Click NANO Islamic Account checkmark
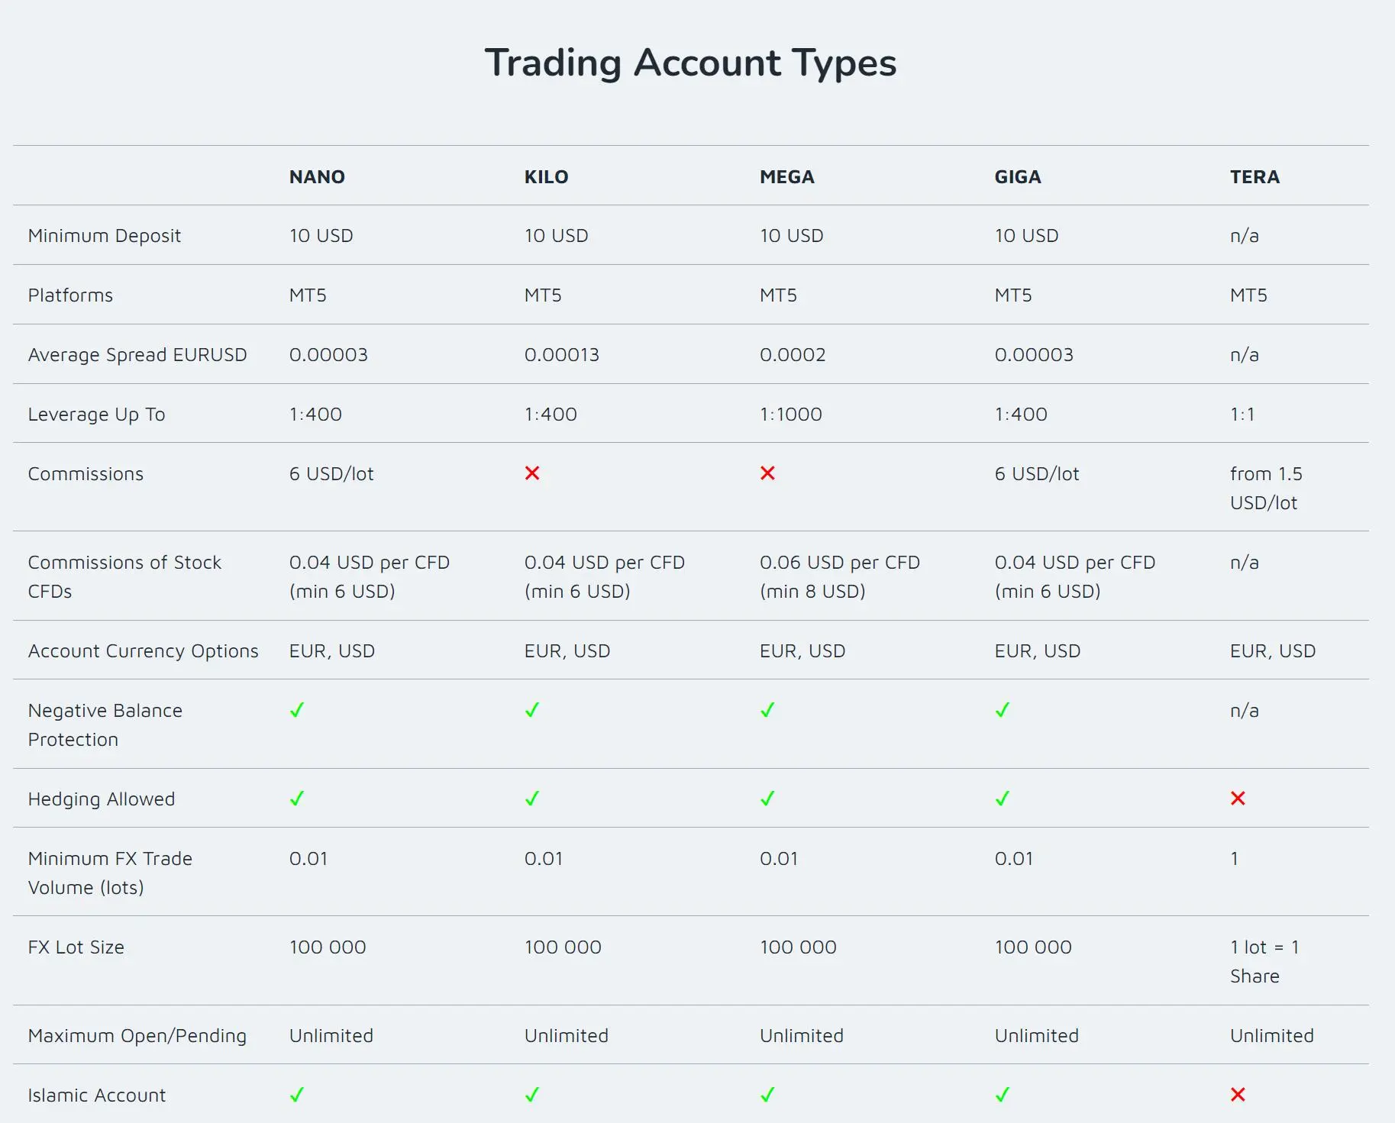 (297, 1095)
